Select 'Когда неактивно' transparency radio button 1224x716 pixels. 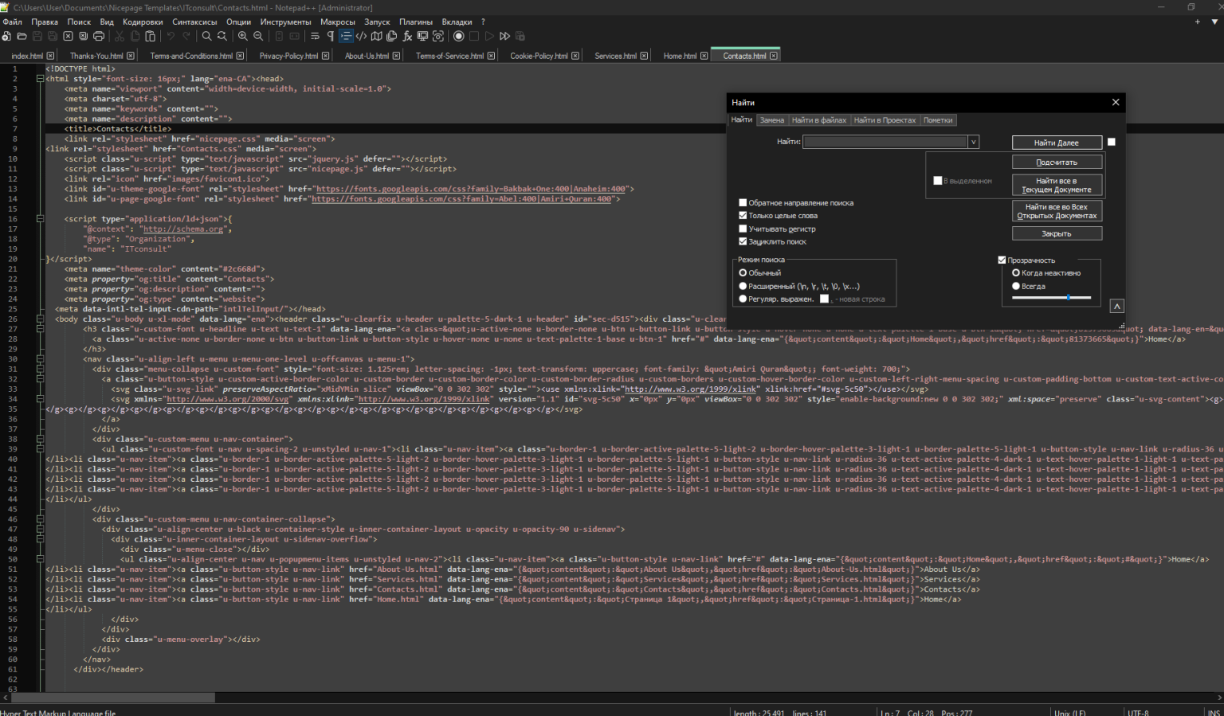[x=1016, y=272]
